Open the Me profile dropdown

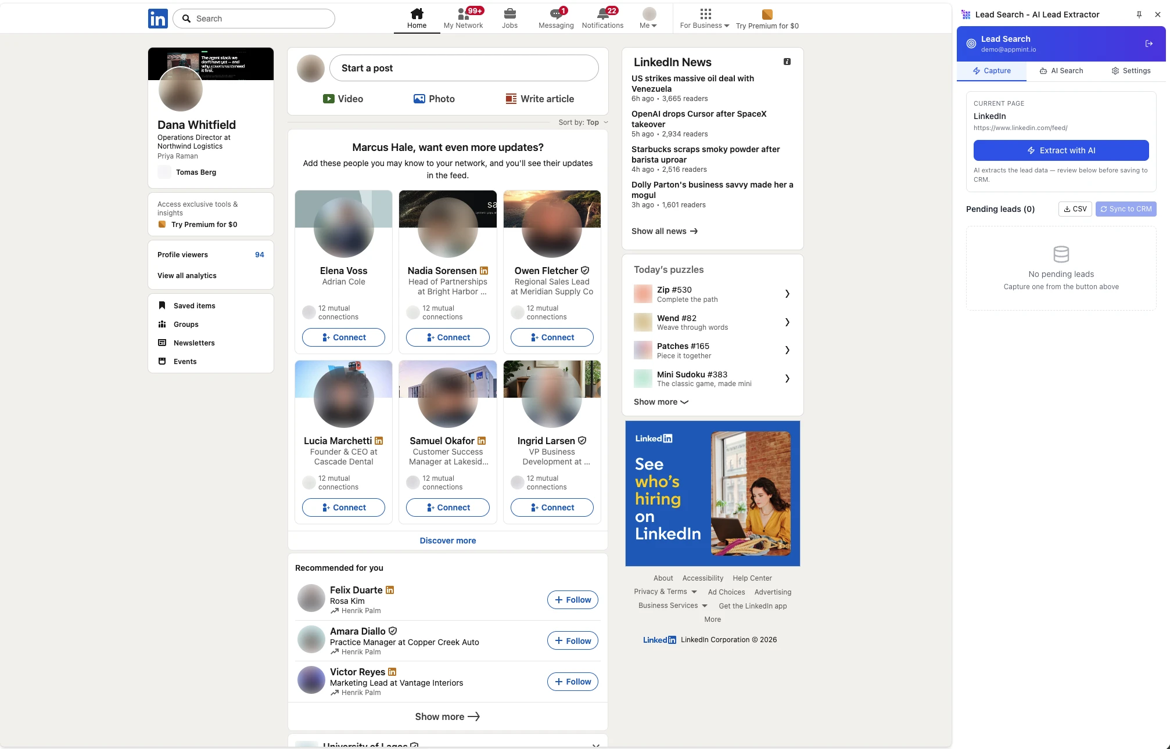(x=649, y=18)
